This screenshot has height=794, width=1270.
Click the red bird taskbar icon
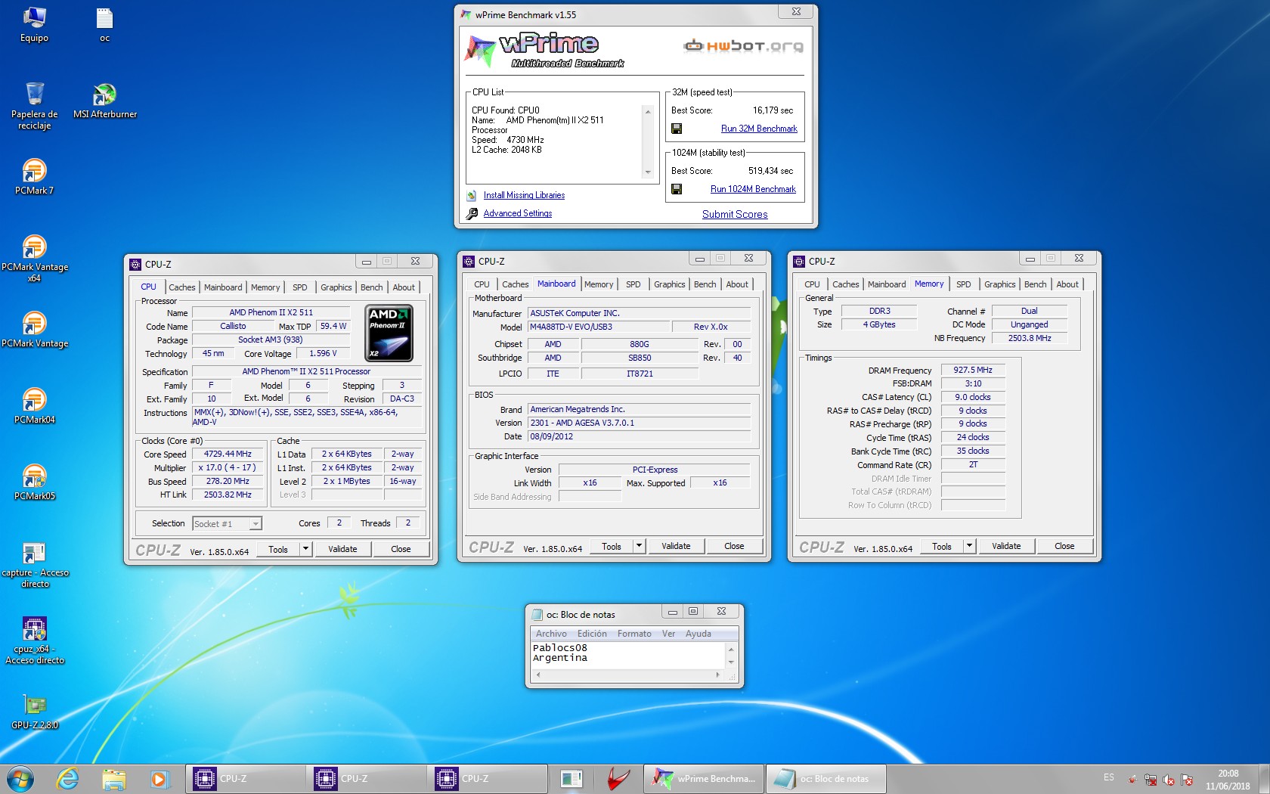click(x=619, y=778)
